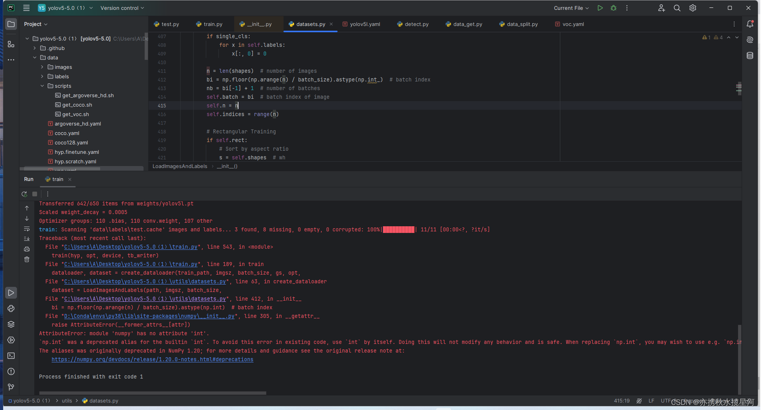Open get_coco.sh in the project tree
761x410 pixels.
[x=77, y=105]
